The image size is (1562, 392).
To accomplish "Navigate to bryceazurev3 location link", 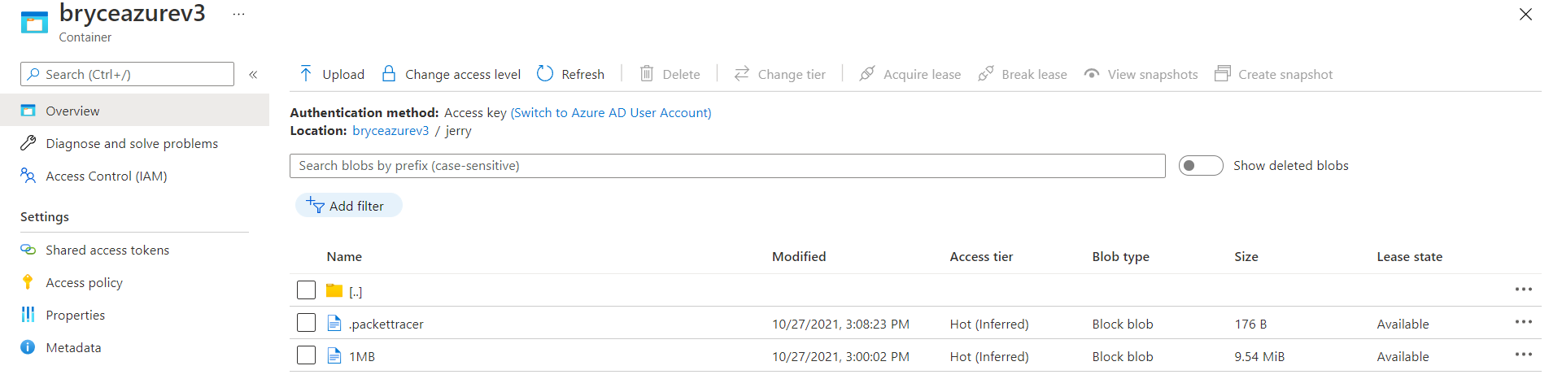I will point(390,130).
